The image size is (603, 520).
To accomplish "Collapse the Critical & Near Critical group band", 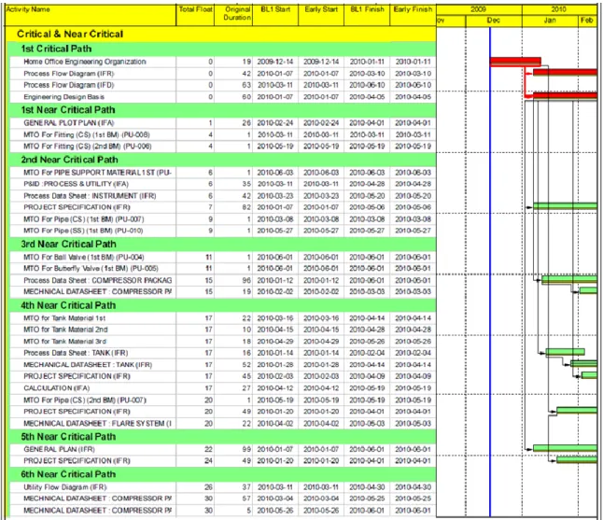I will (220, 34).
